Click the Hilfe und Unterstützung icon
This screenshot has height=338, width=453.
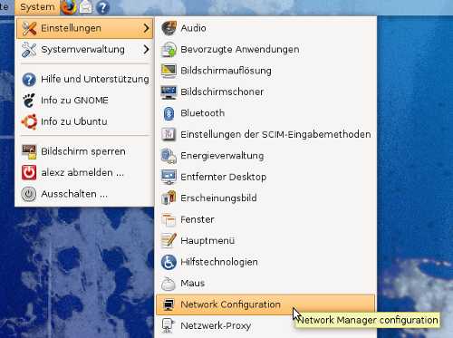tap(29, 80)
